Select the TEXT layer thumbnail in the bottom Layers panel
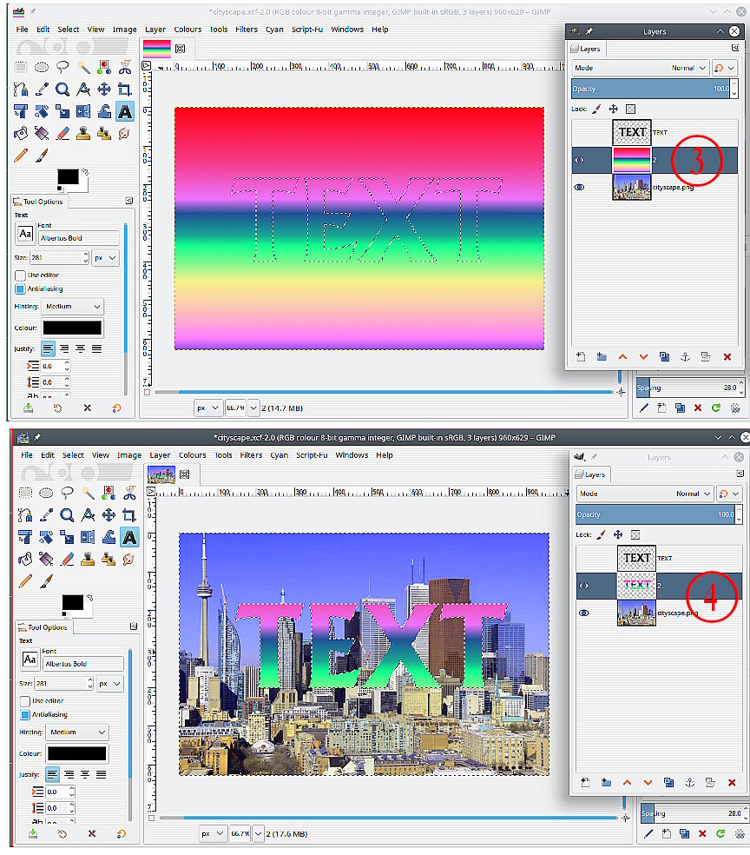Image resolution: width=750 pixels, height=855 pixels. [x=636, y=558]
